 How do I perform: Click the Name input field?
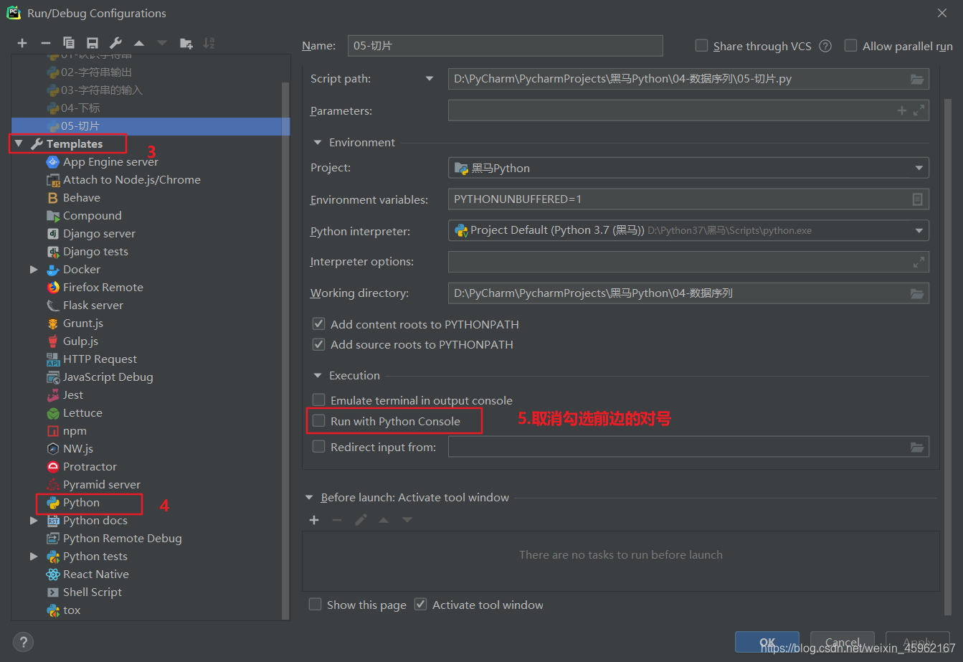tap(505, 45)
